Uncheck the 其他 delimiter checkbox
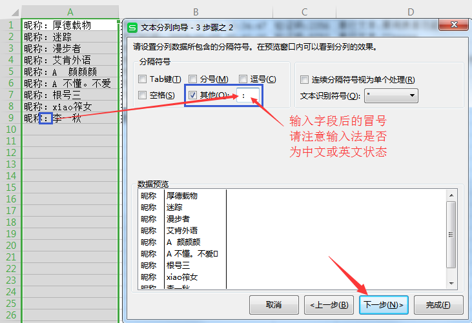 pos(192,95)
